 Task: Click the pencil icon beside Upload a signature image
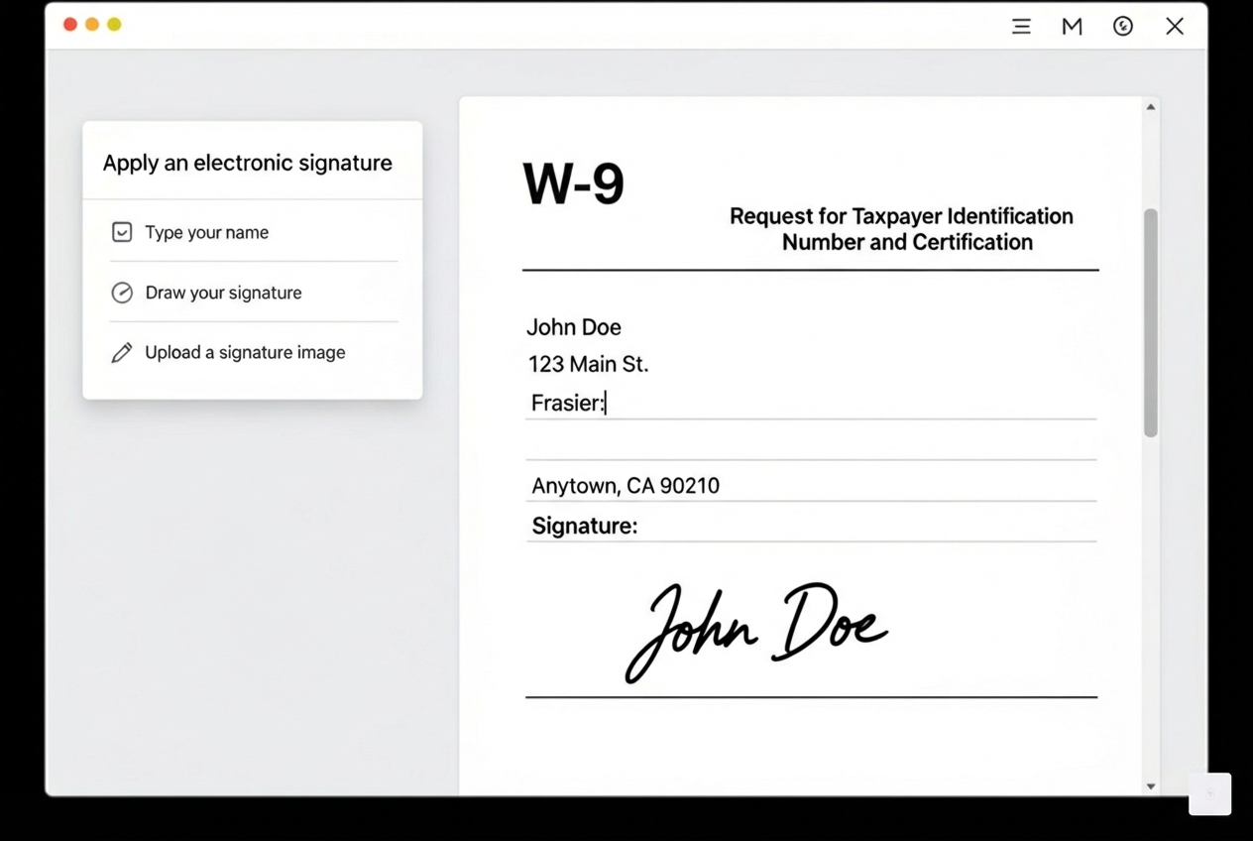(x=121, y=352)
